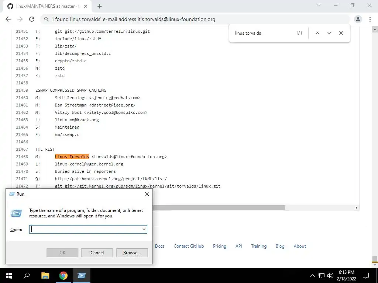Screen dimensions: 378x283
Task: Open the About footer link
Action: coord(300,246)
